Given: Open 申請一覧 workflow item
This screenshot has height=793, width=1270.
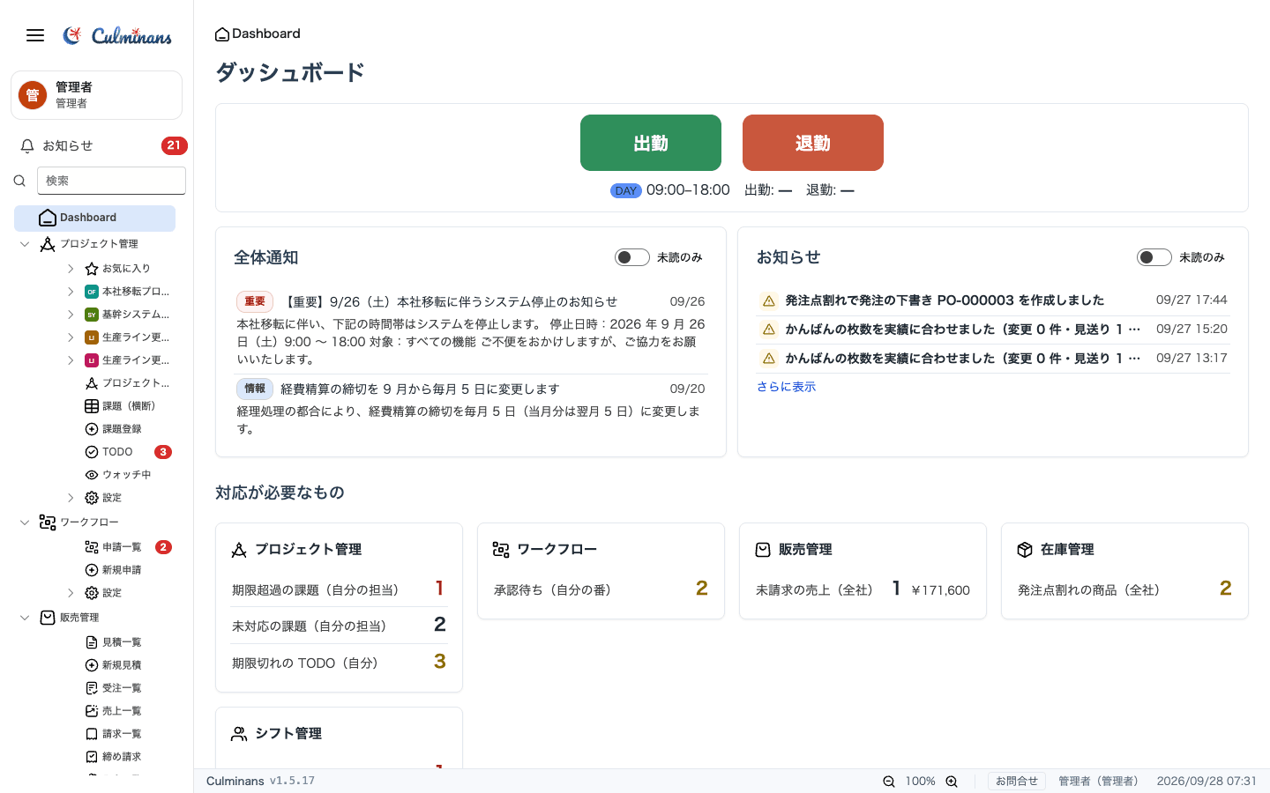Looking at the screenshot, I should [113, 547].
